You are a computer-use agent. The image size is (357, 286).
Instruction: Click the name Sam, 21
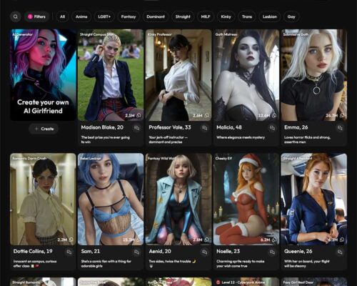coord(91,252)
